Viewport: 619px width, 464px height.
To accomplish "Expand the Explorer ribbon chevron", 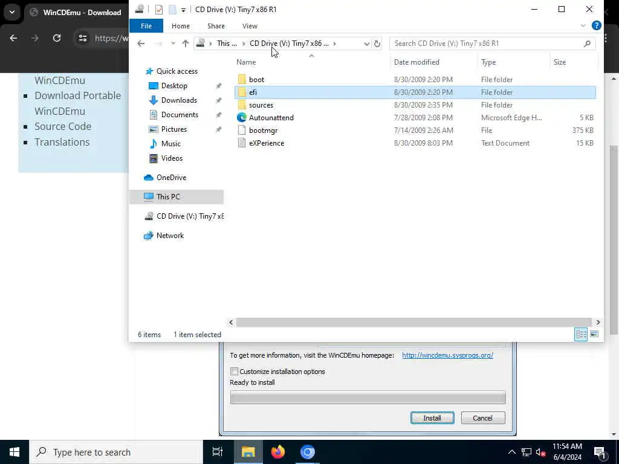I will click(x=583, y=25).
